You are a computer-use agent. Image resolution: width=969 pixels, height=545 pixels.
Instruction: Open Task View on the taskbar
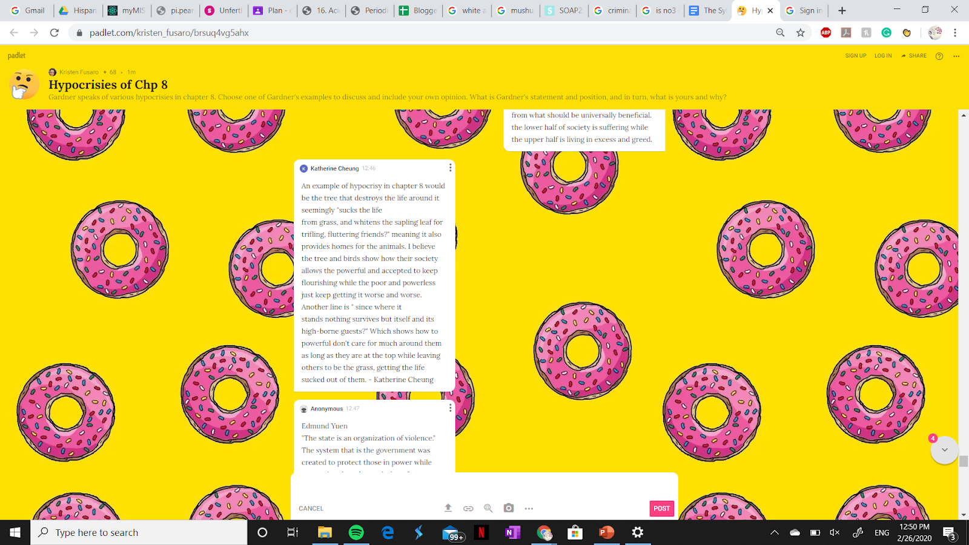click(x=293, y=532)
